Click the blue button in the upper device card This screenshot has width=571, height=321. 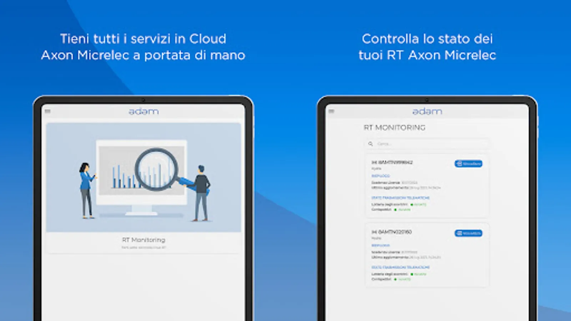pos(468,163)
